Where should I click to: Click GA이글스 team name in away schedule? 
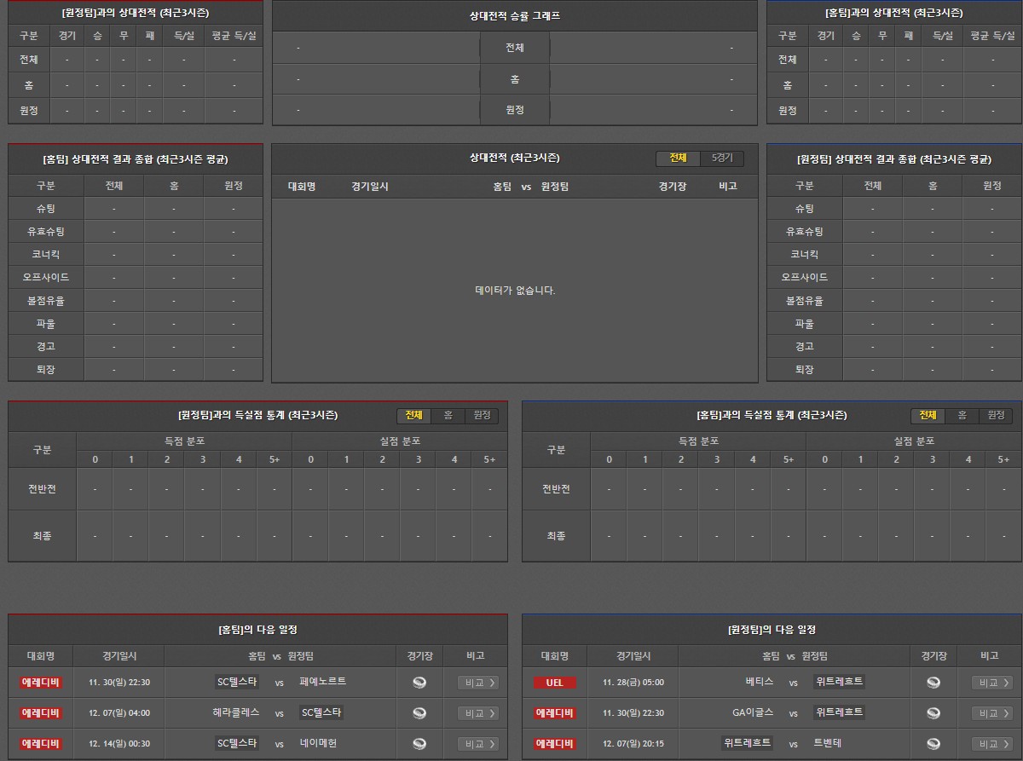pyautogui.click(x=753, y=713)
